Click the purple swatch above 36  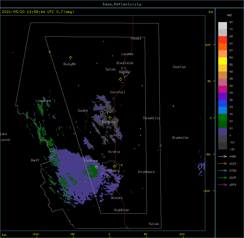tap(222, 96)
